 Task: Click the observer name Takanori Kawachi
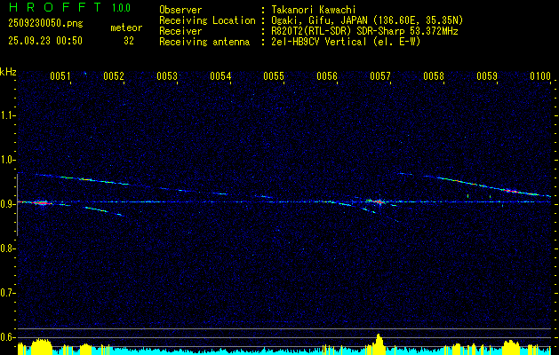[314, 10]
